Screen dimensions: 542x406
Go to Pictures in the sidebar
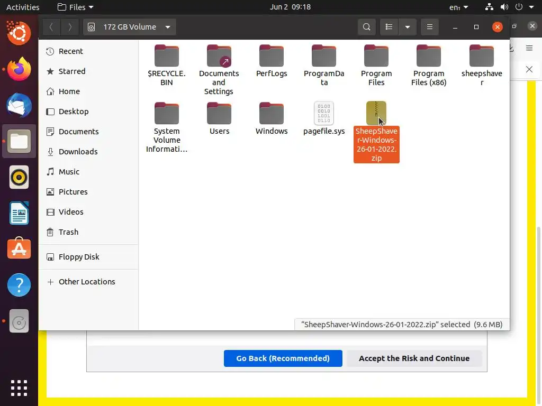(x=88, y=191)
